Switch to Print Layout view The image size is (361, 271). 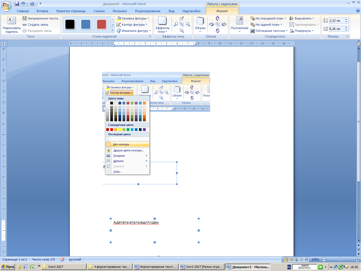286,259
